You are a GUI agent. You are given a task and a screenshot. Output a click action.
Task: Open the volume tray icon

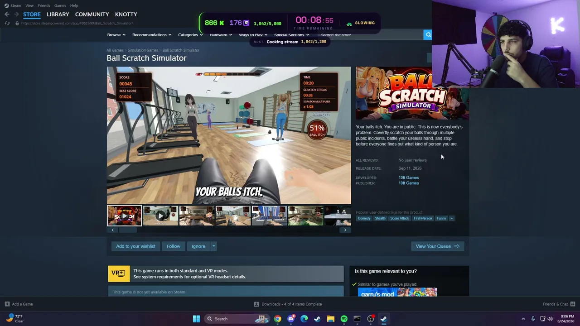pyautogui.click(x=550, y=319)
